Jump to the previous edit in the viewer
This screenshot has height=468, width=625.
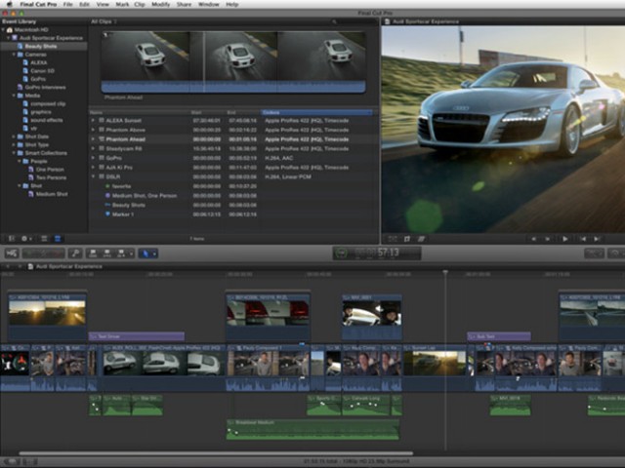[x=582, y=239]
